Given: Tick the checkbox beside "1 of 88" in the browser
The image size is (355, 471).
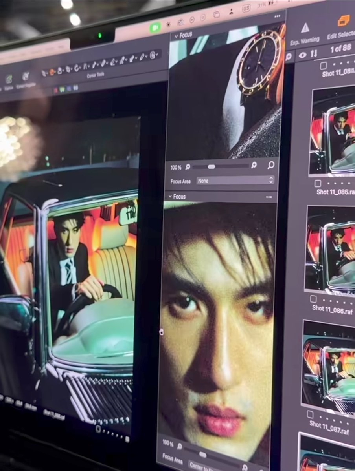Looking at the screenshot, I should [x=323, y=66].
